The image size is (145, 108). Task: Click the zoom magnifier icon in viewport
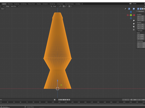click(x=134, y=21)
